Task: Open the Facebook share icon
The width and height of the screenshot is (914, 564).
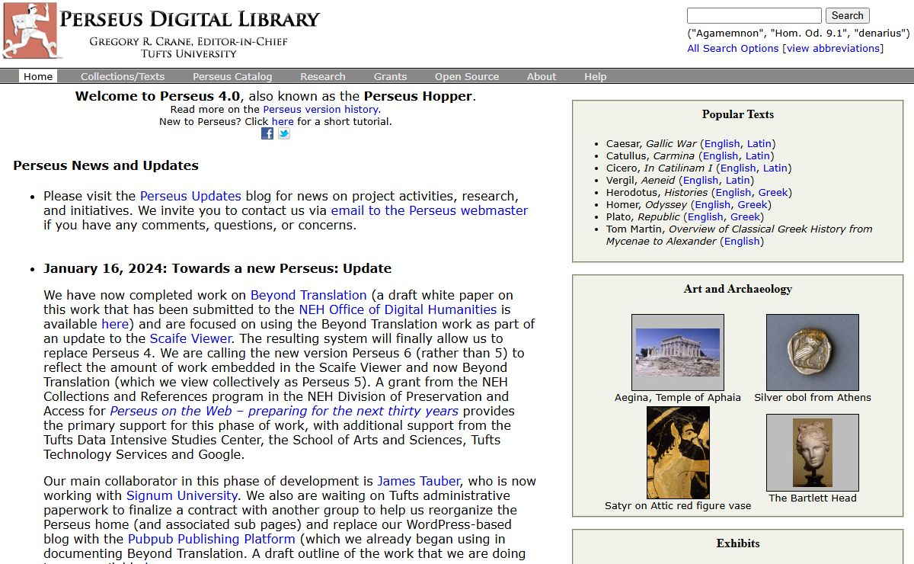Action: click(267, 133)
